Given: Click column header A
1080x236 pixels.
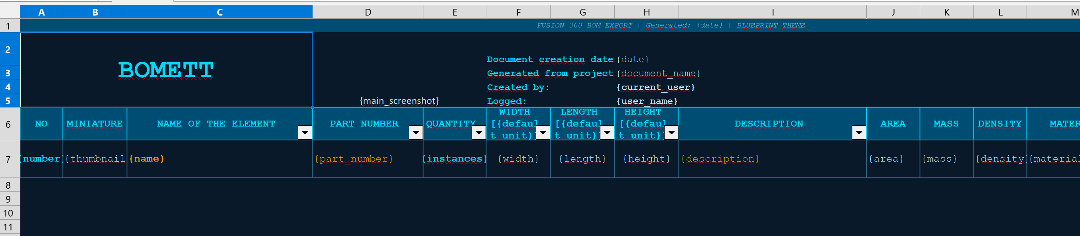Looking at the screenshot, I should [x=41, y=12].
